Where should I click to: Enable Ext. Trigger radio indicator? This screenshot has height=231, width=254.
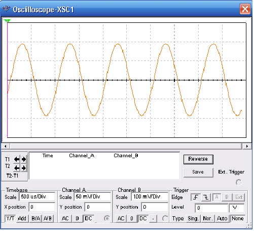click(239, 183)
